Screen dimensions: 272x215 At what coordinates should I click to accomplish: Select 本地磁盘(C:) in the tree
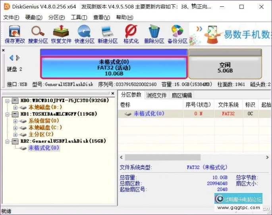coord(45,127)
